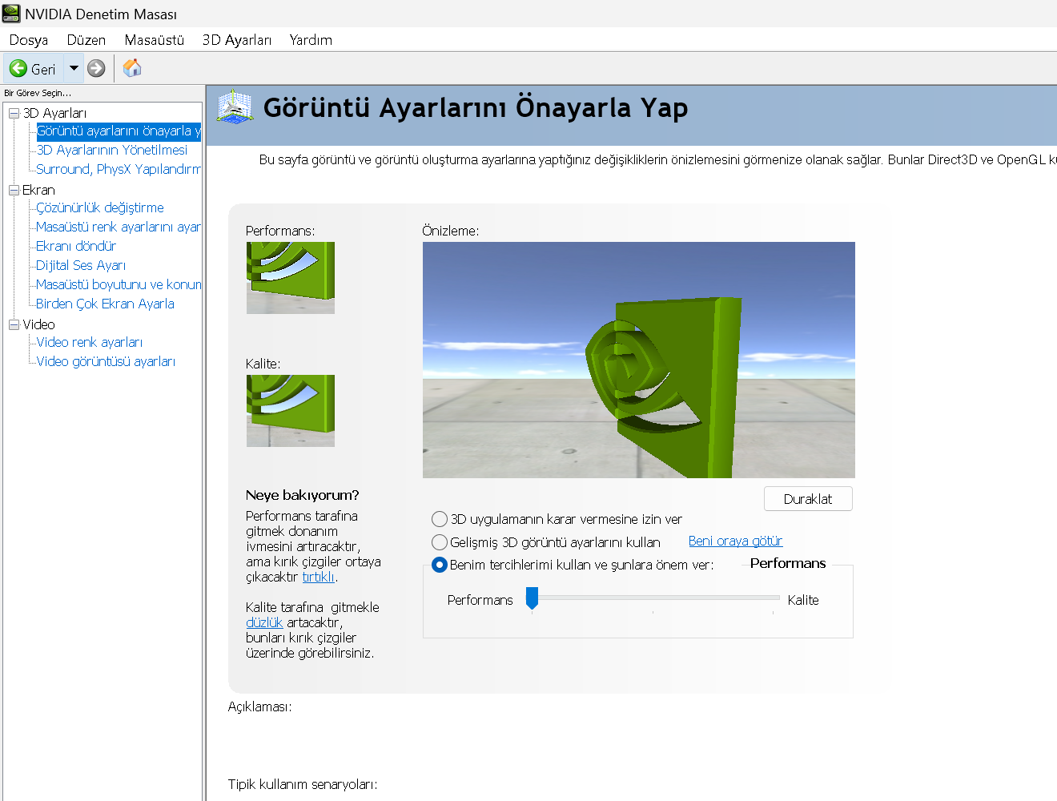Click the Performans preview thumbnail
1057x801 pixels.
291,278
